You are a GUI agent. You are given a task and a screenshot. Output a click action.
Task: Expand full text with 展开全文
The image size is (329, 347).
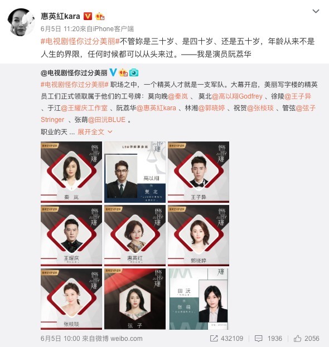pos(91,132)
